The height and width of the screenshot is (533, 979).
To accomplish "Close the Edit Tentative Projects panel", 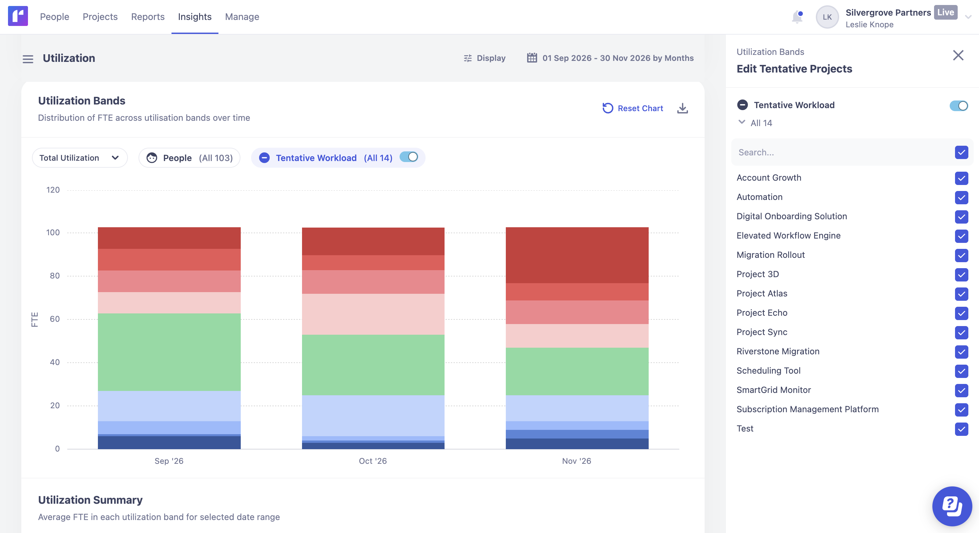I will coord(958,56).
